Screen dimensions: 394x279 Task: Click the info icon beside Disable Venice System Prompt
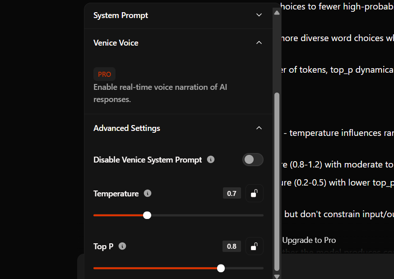pos(210,160)
